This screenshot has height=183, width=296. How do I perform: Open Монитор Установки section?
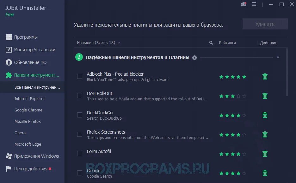pyautogui.click(x=35, y=50)
